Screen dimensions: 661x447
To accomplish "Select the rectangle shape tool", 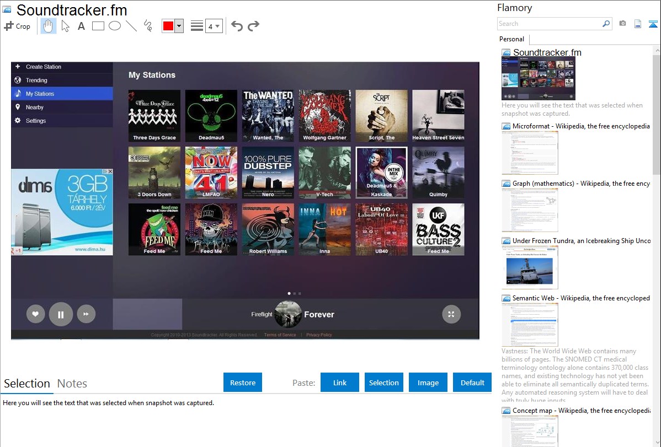I will 98,26.
